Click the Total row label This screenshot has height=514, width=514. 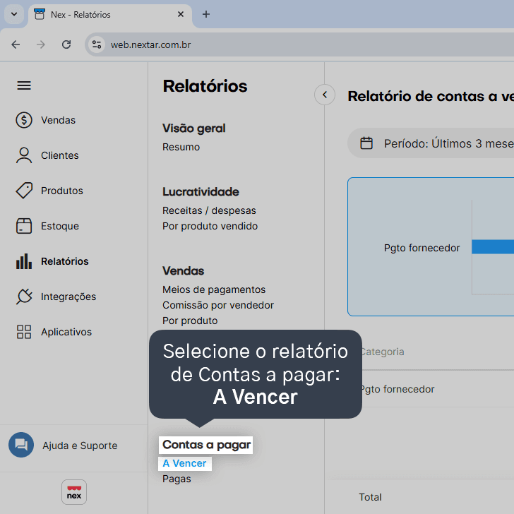370,497
